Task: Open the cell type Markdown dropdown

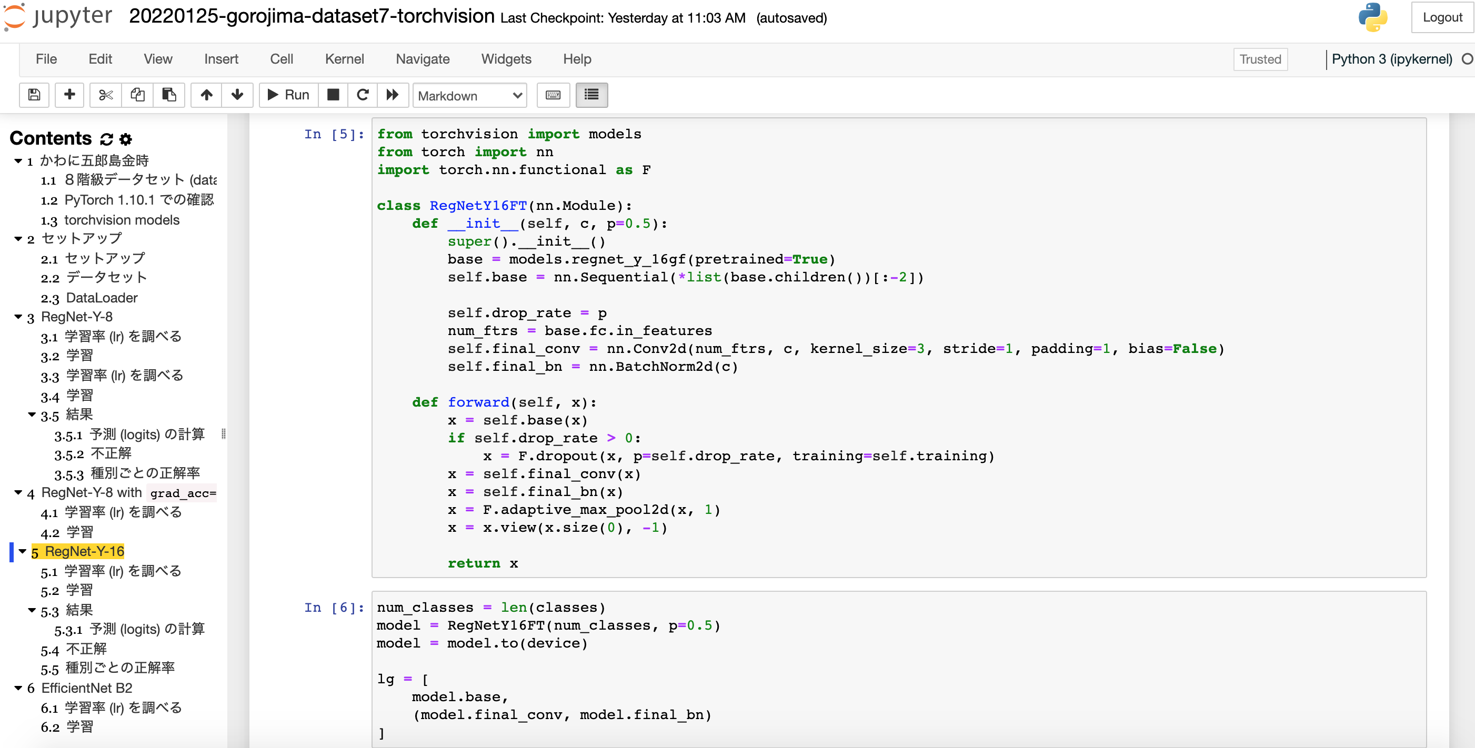Action: 469,96
